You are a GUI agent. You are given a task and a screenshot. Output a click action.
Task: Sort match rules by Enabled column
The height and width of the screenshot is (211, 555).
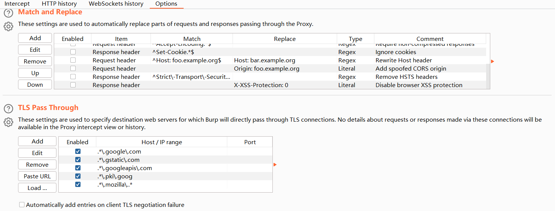[x=73, y=39]
